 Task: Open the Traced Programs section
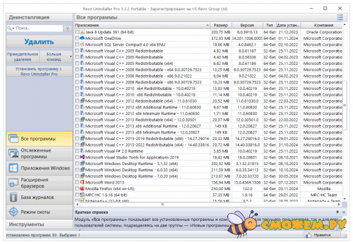(x=39, y=153)
